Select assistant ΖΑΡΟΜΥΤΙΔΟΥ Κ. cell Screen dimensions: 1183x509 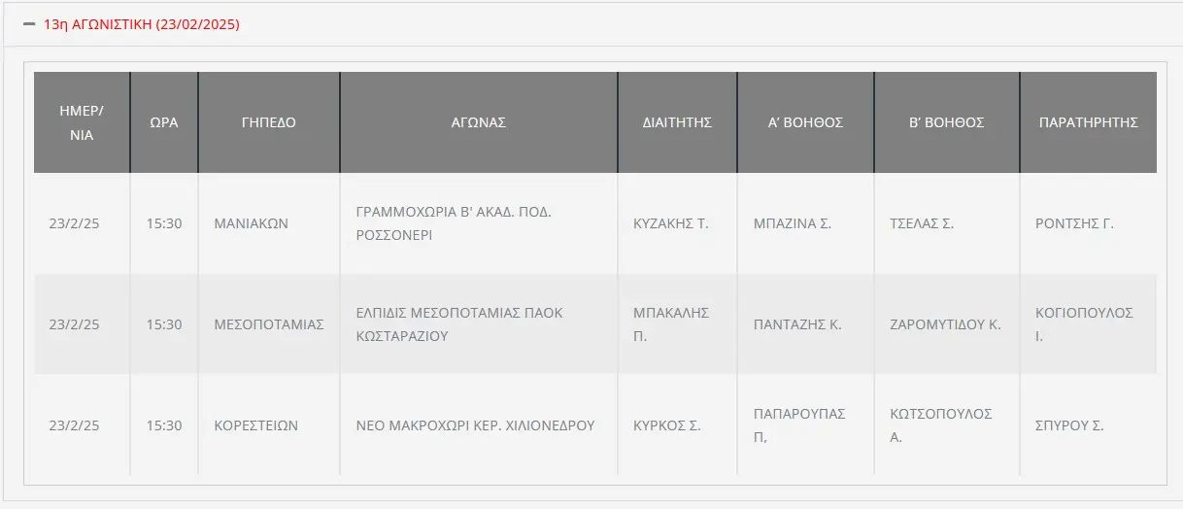945,324
